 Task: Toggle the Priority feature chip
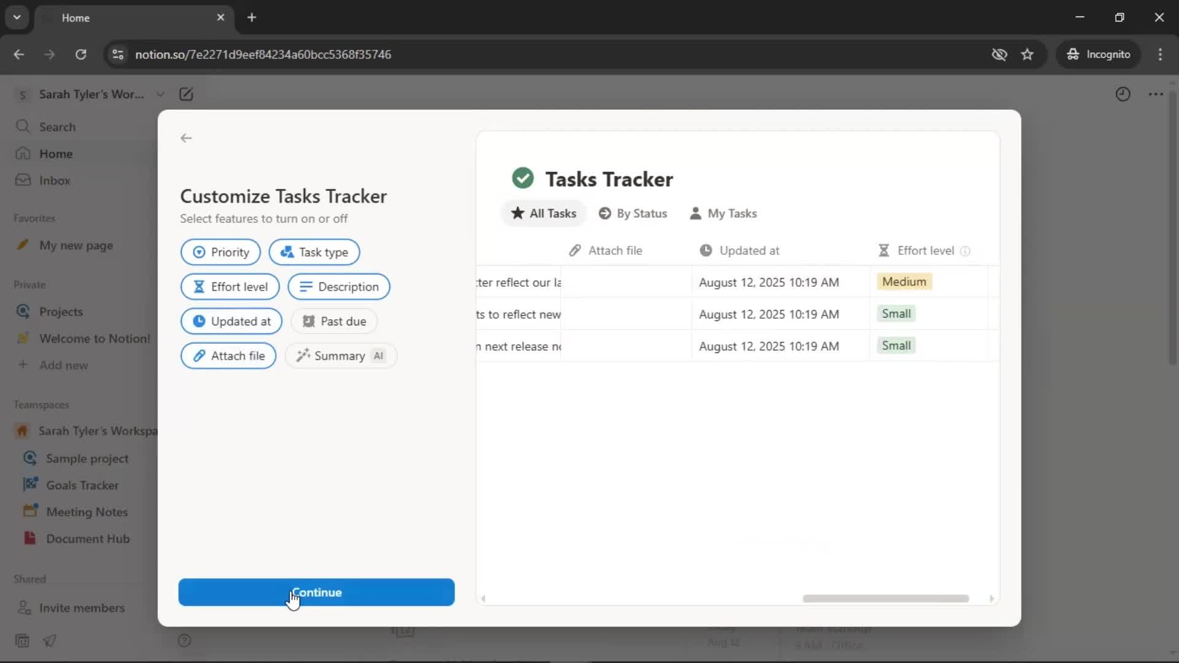(220, 252)
